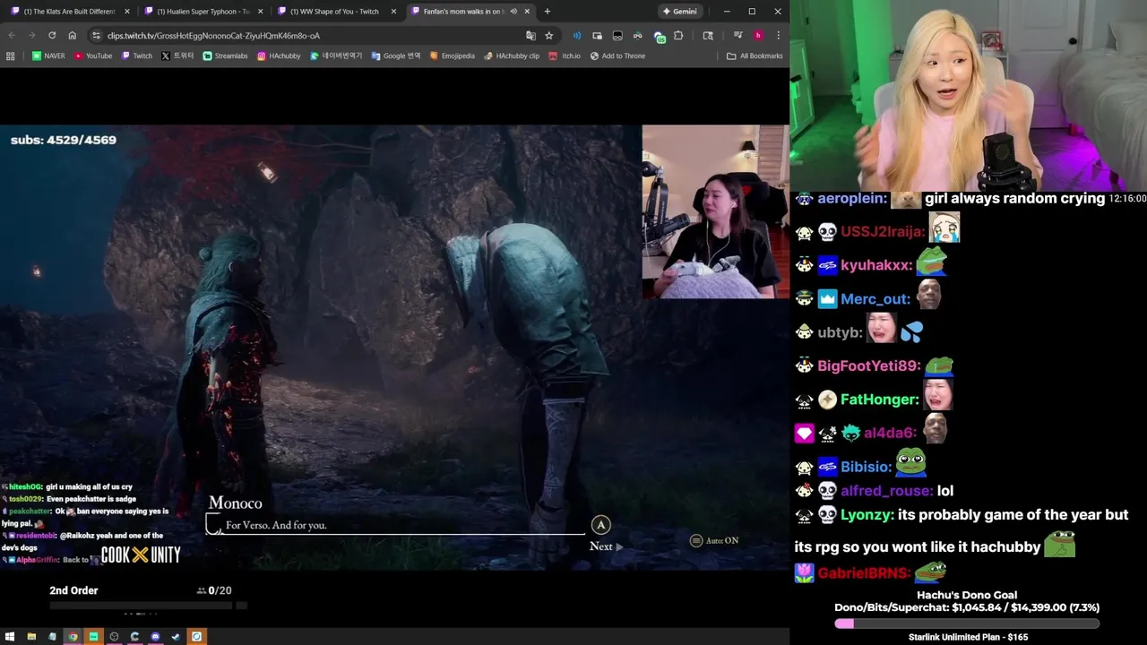Open the Windows Start menu

10,637
